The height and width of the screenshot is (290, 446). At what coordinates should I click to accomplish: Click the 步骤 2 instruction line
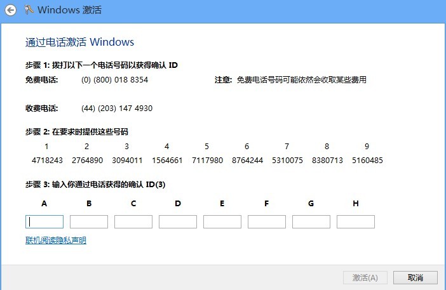tap(77, 132)
